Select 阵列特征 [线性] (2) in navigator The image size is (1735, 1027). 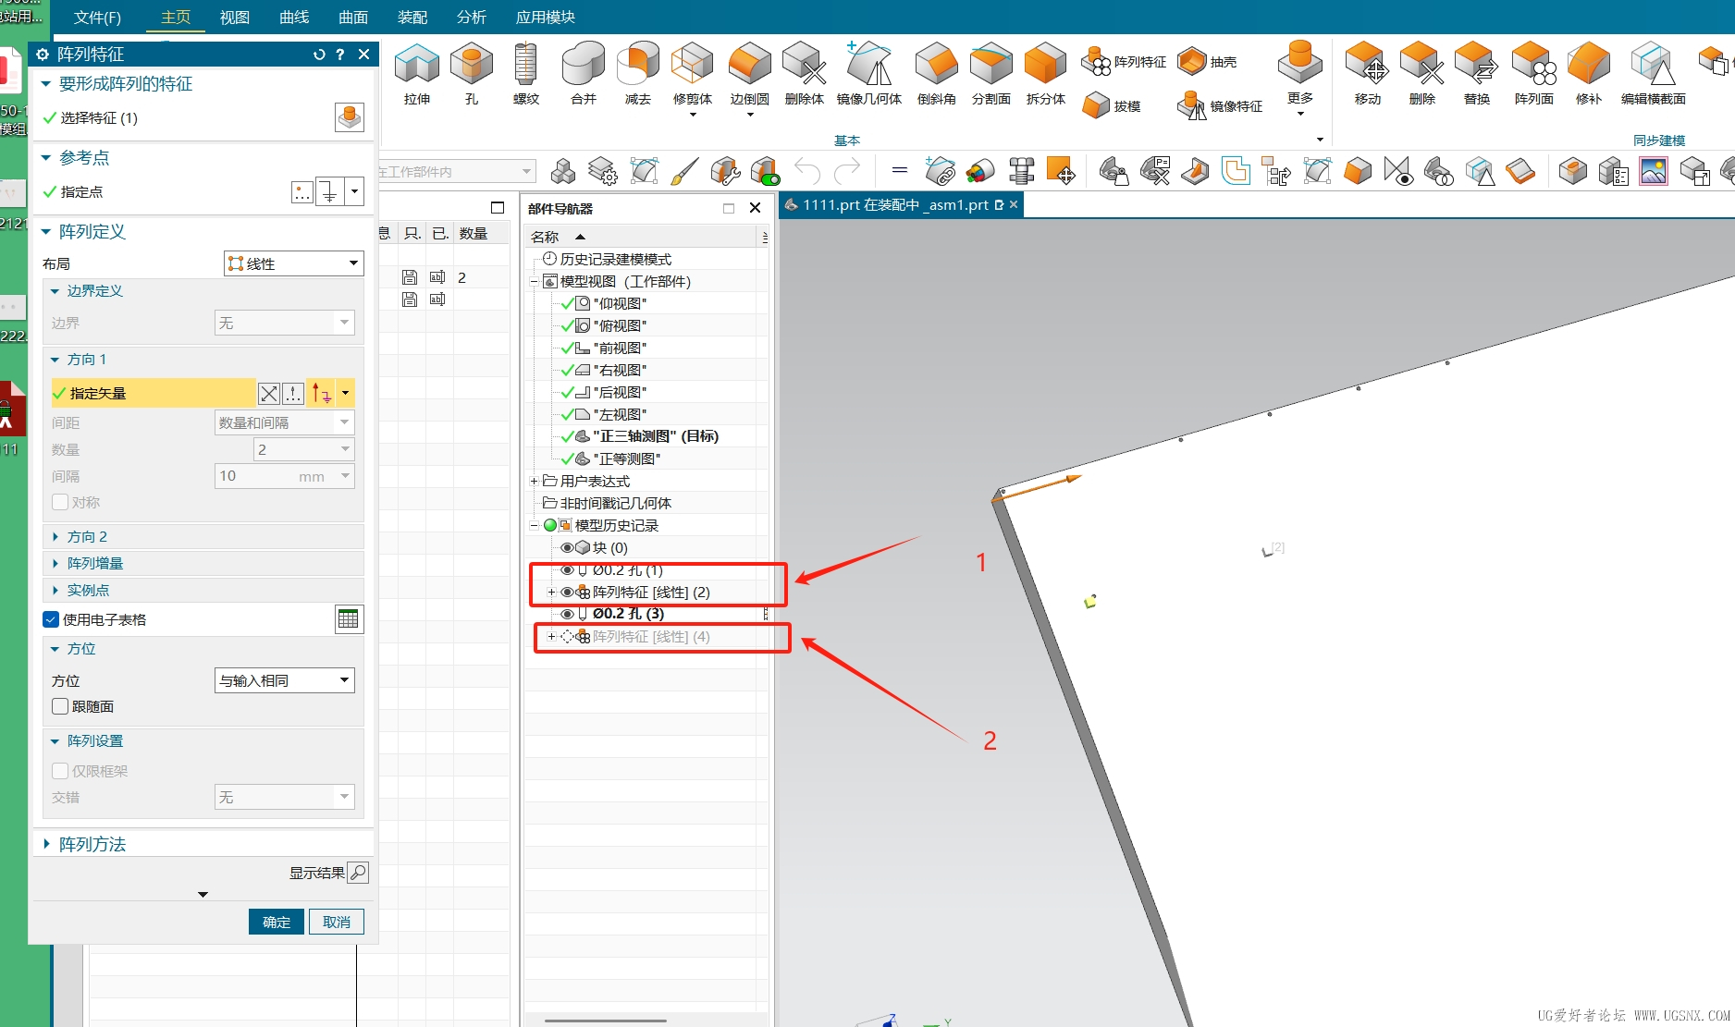[651, 593]
